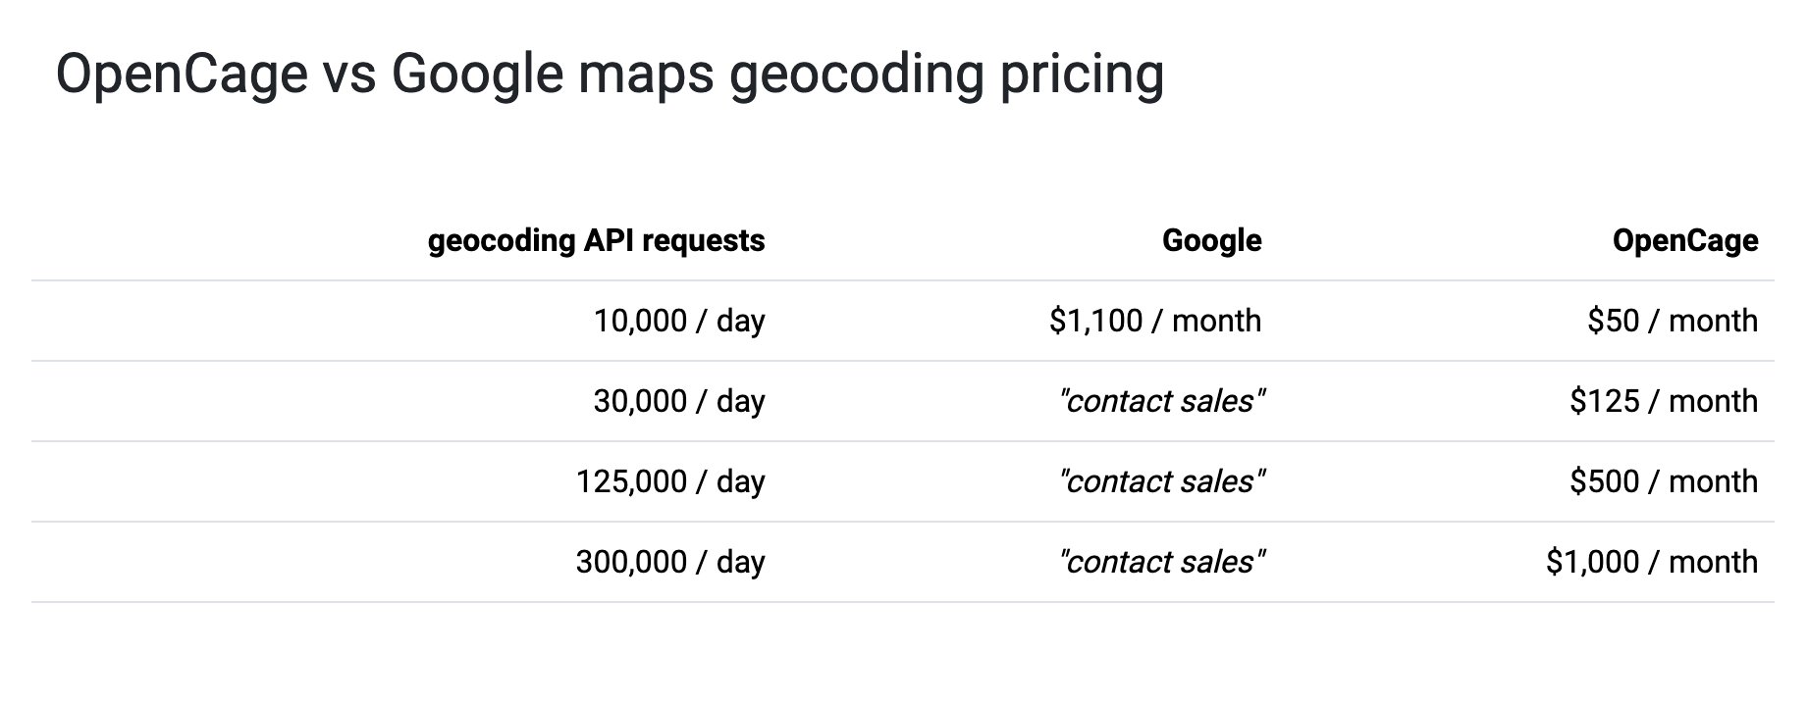Click the word "pricing" in the page title
Screen dimensions: 1808x704
1082,75
